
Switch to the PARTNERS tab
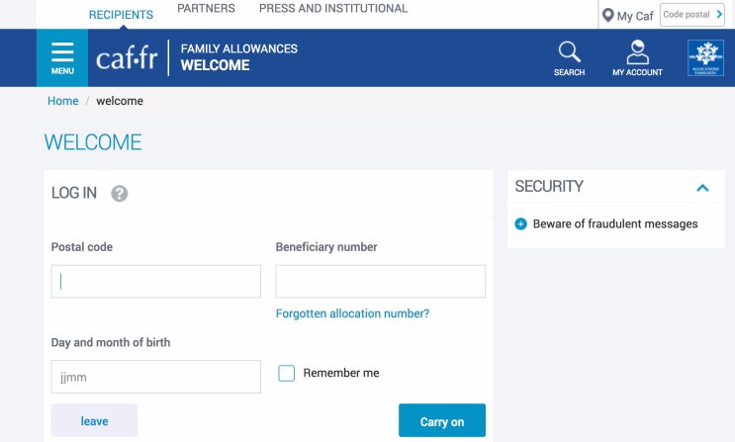coord(206,9)
